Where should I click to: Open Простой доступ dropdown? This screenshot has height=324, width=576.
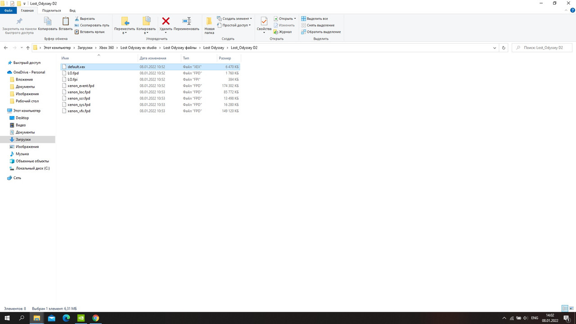pyautogui.click(x=234, y=25)
